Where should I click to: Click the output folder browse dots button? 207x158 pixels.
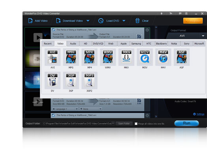tap(113, 123)
